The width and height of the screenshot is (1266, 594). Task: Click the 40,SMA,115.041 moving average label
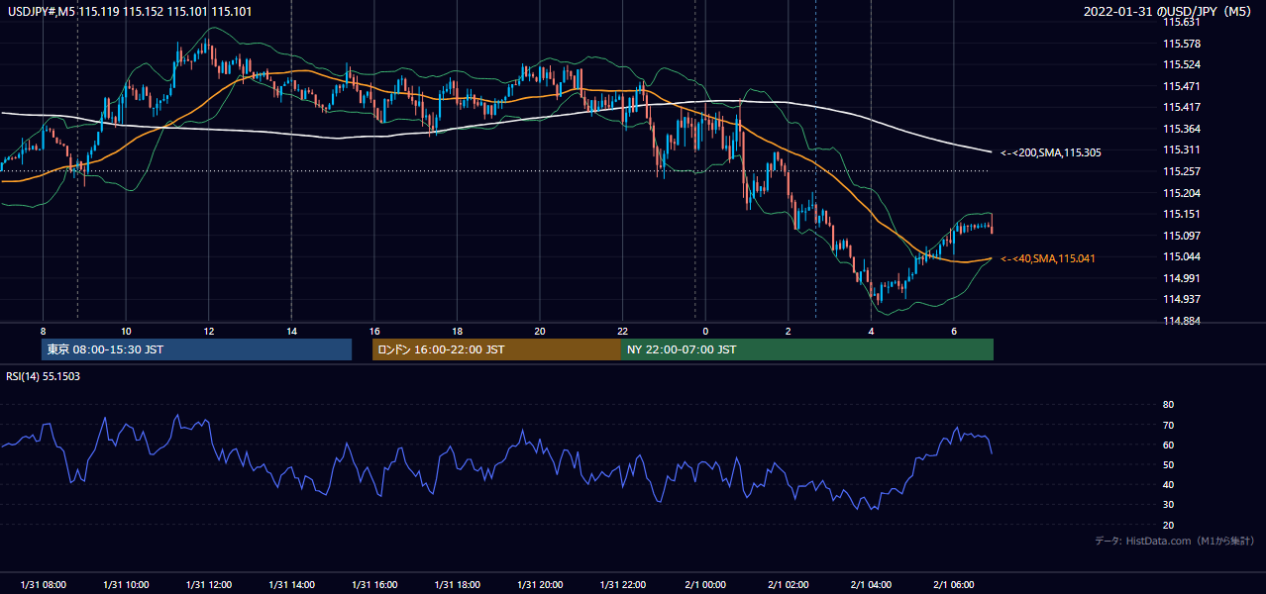click(1048, 258)
